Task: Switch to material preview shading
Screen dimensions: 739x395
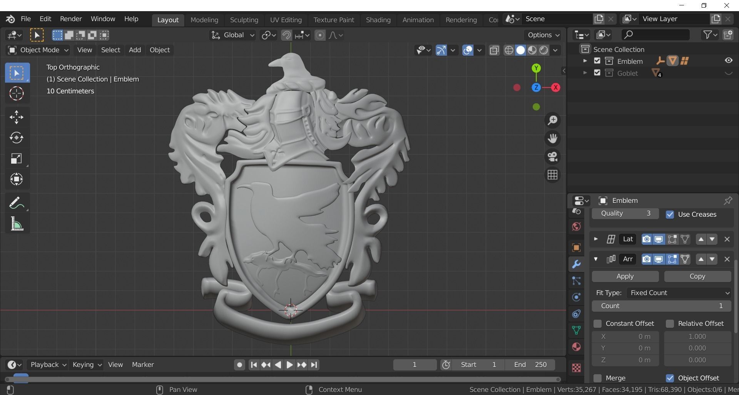Action: tap(532, 50)
